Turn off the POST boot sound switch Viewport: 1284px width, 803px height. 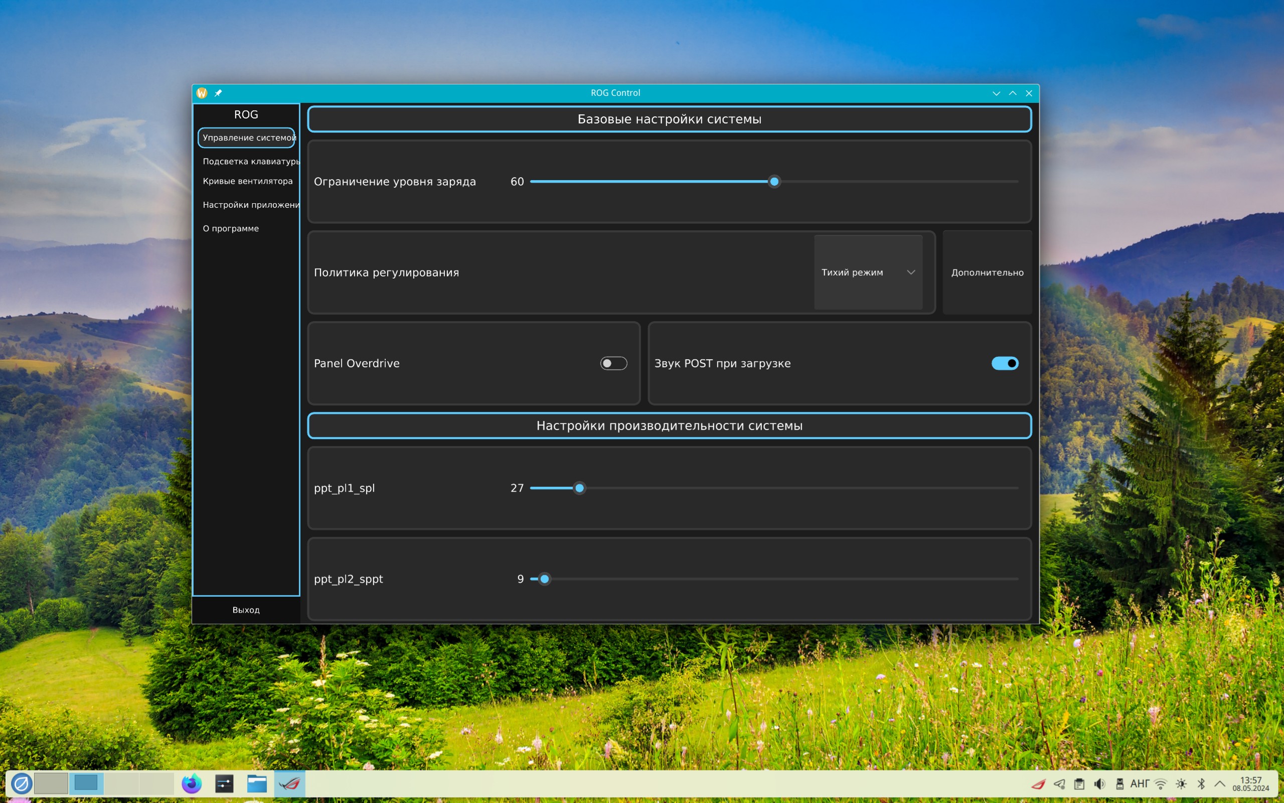[x=1005, y=363]
